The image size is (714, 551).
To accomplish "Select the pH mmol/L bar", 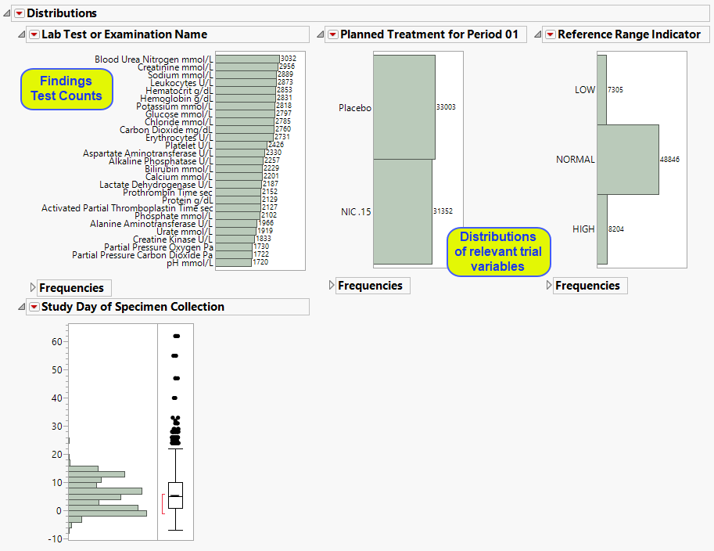I will click(x=234, y=263).
